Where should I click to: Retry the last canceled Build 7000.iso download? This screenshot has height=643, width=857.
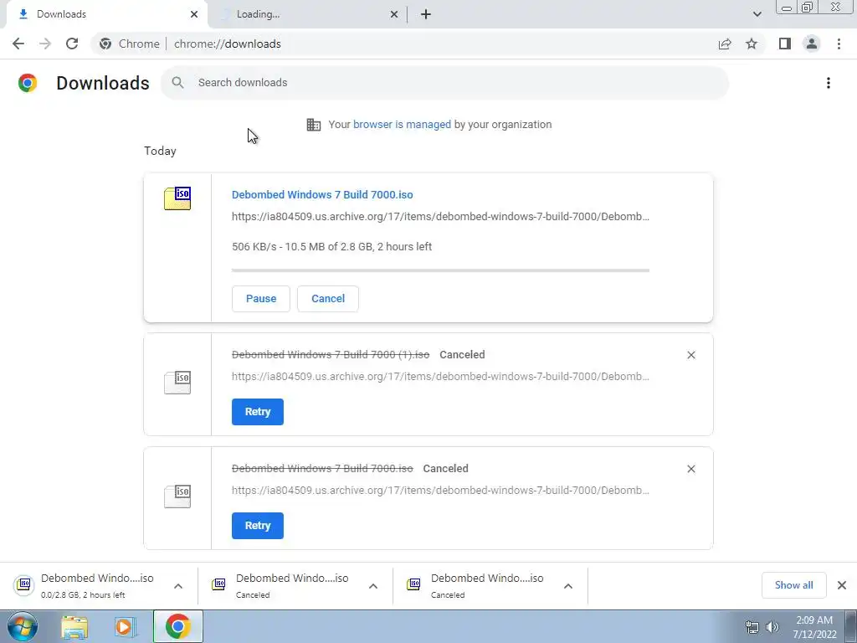point(258,526)
